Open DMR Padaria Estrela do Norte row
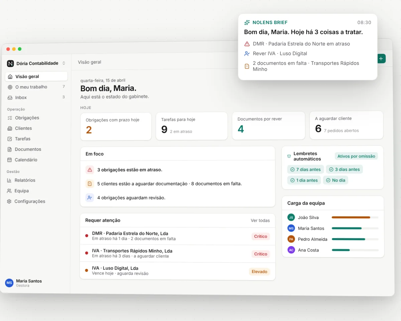The width and height of the screenshot is (401, 321). tap(177, 236)
